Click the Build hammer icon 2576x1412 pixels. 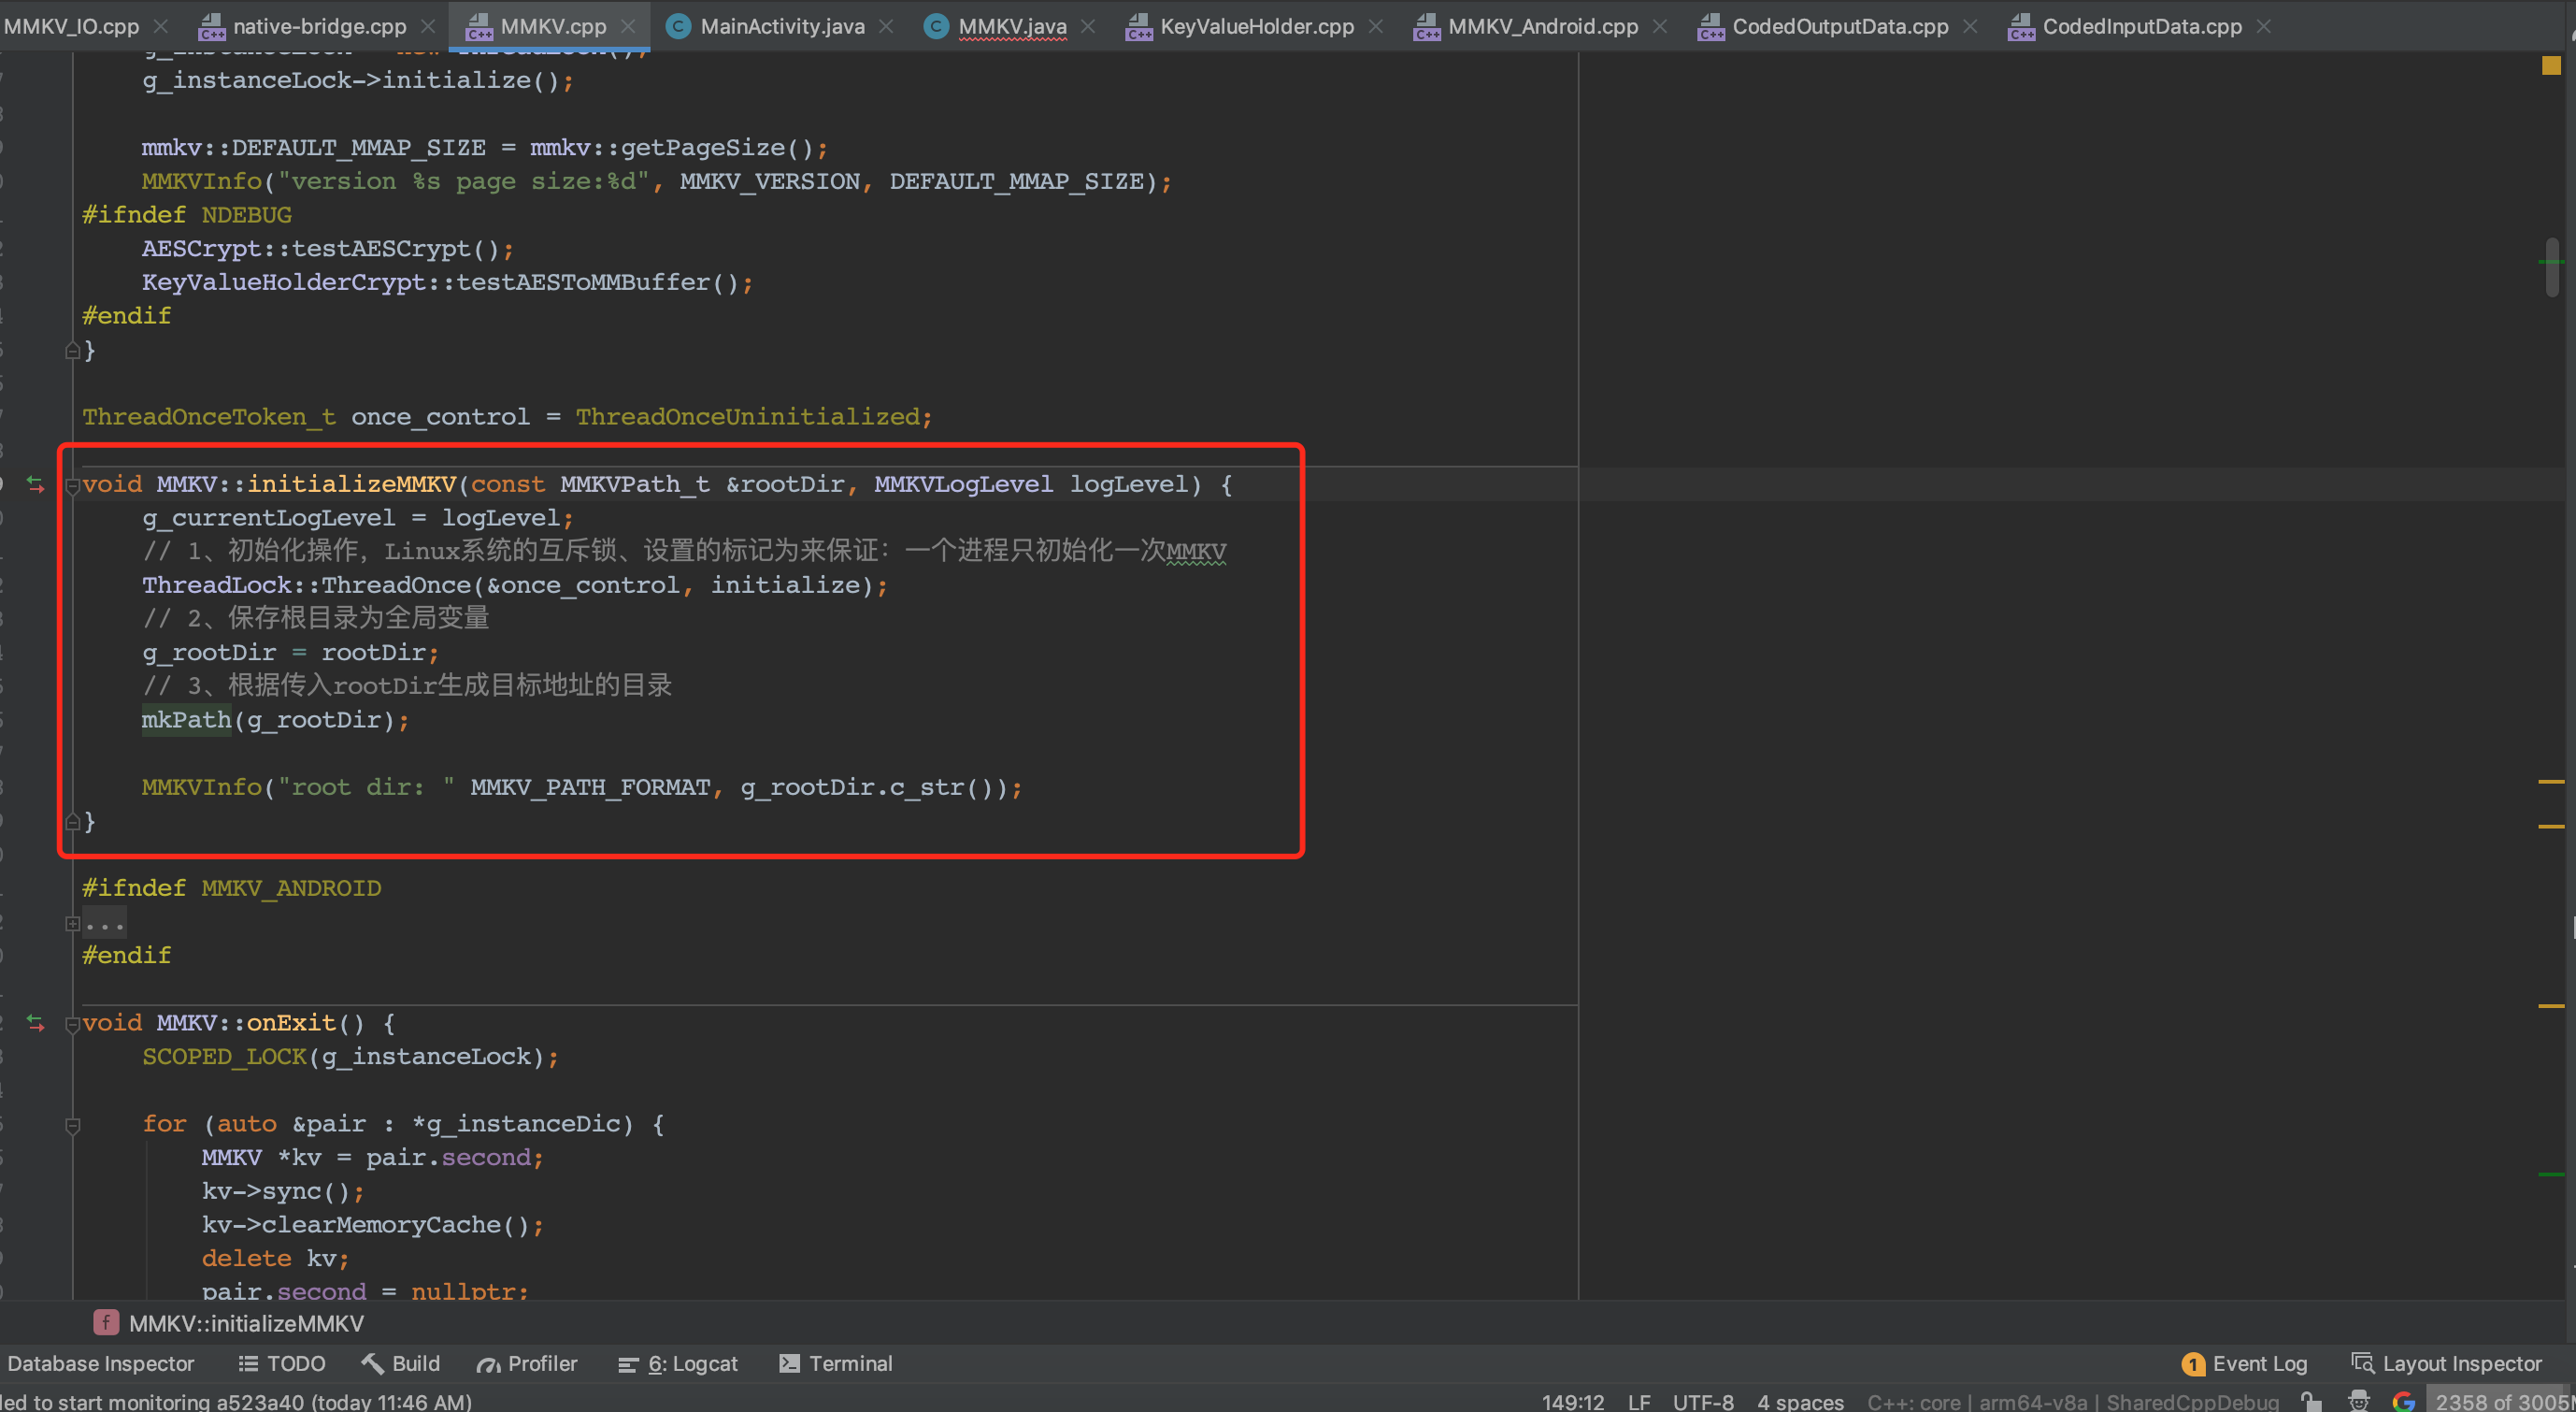(372, 1363)
